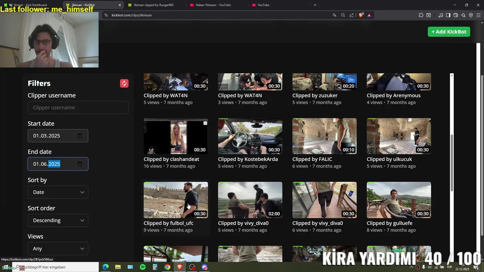Click the + Add KickBot button
The height and width of the screenshot is (272, 484).
[449, 32]
